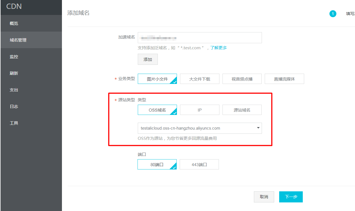The image size is (355, 211).
Task: Select 图片小文件 as business type
Action: coord(157,79)
